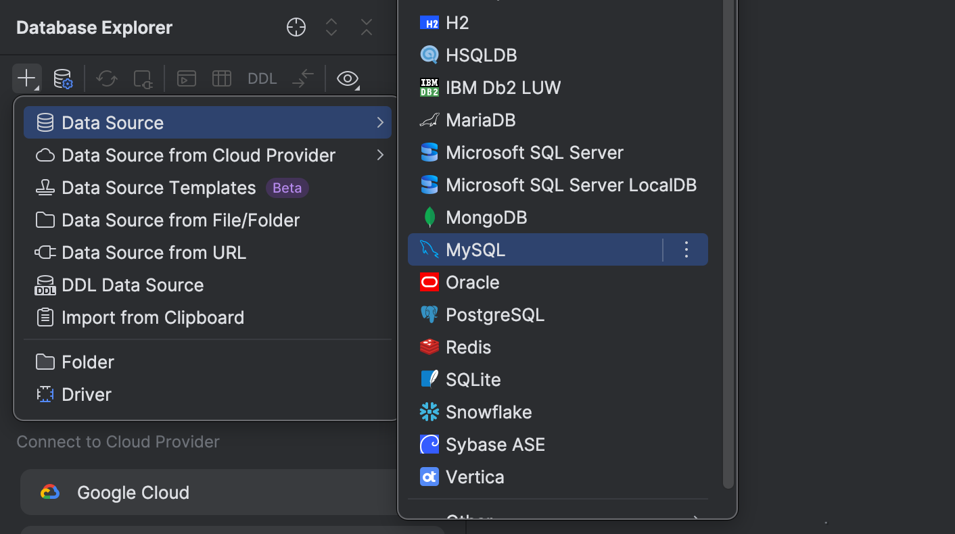The height and width of the screenshot is (534, 955).
Task: Open Query Console icon
Action: (187, 78)
